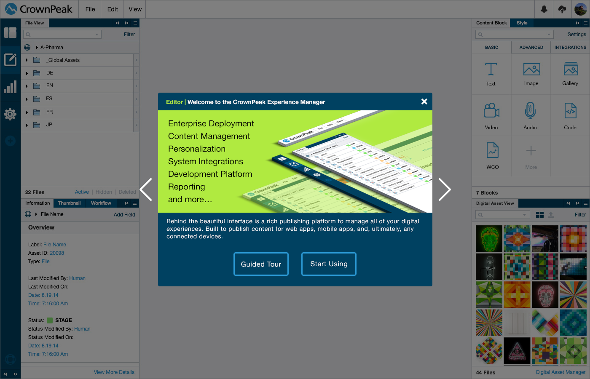Open the View menu
Screen dimensions: 590x379
[x=135, y=9]
